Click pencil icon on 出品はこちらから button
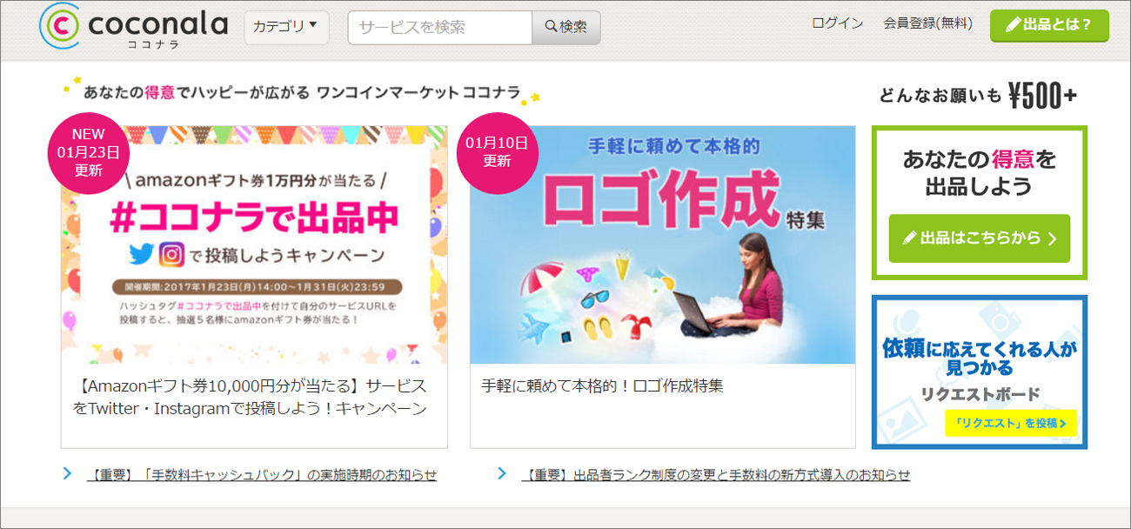Image resolution: width=1131 pixels, height=529 pixels. [x=910, y=238]
